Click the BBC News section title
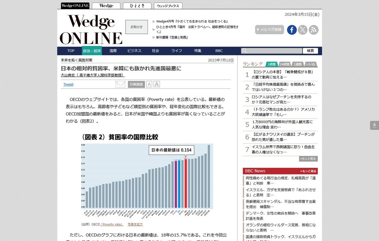Viewport: 379px width, 241px height. (x=255, y=171)
